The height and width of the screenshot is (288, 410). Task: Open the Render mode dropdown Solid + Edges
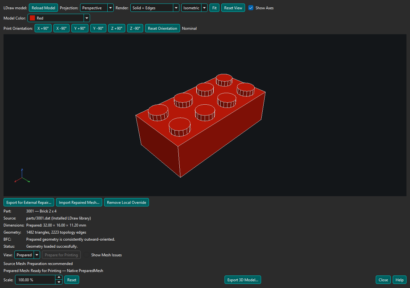(x=155, y=8)
